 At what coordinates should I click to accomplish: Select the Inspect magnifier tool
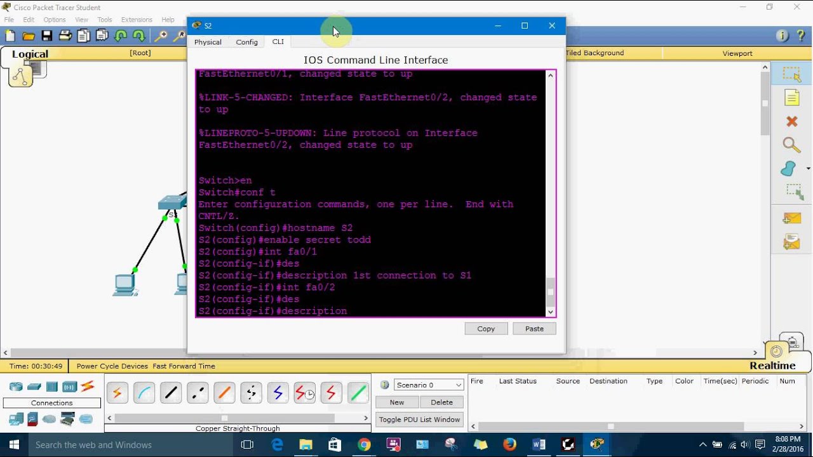791,145
